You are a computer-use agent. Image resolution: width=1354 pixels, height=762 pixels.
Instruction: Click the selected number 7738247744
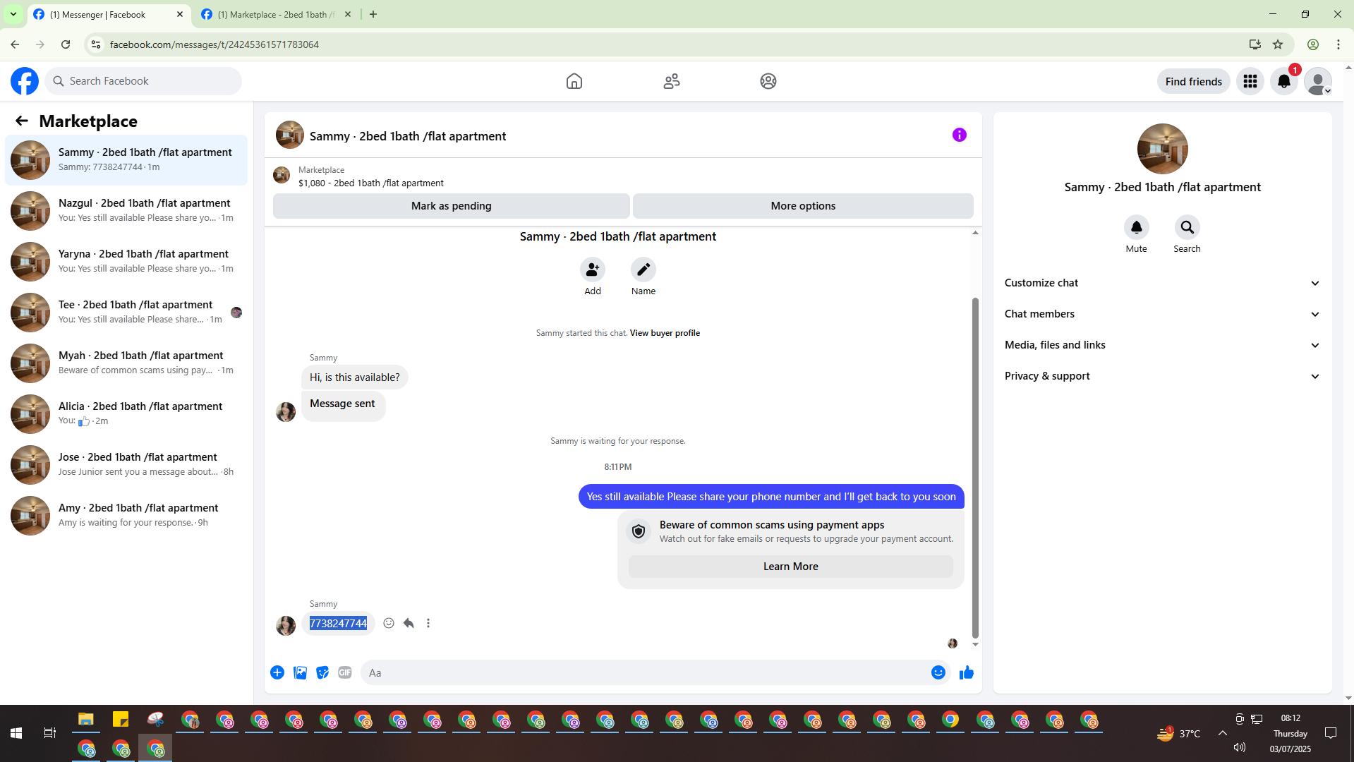[x=338, y=623]
